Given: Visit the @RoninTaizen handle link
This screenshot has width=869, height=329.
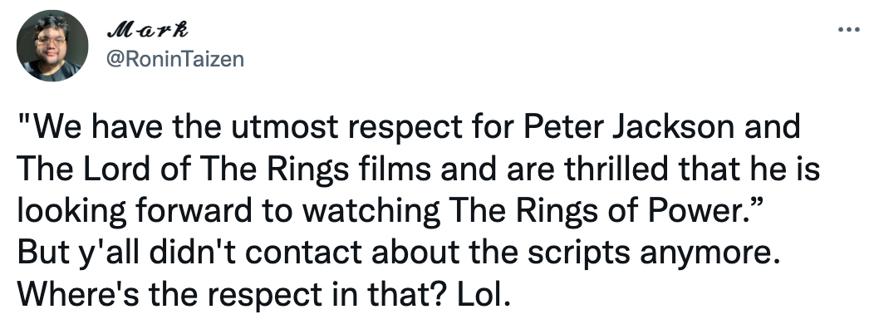Looking at the screenshot, I should tap(174, 58).
